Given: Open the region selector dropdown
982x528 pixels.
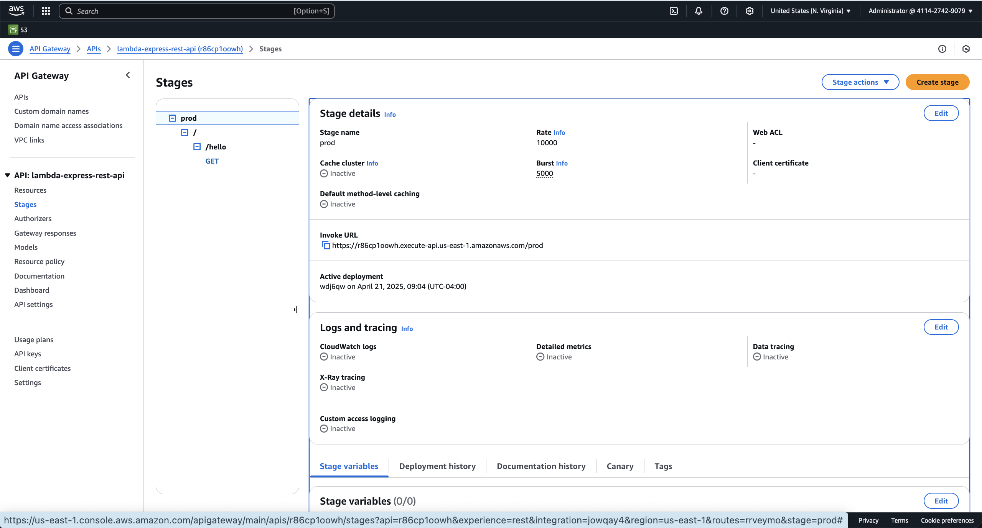Looking at the screenshot, I should (811, 11).
